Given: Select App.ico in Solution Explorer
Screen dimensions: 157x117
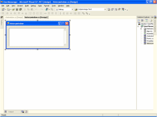Looking at the screenshot, I should [x=149, y=31].
